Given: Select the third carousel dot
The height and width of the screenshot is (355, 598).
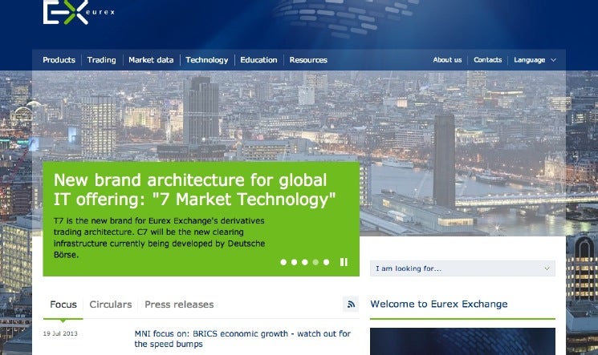Looking at the screenshot, I should point(305,262).
